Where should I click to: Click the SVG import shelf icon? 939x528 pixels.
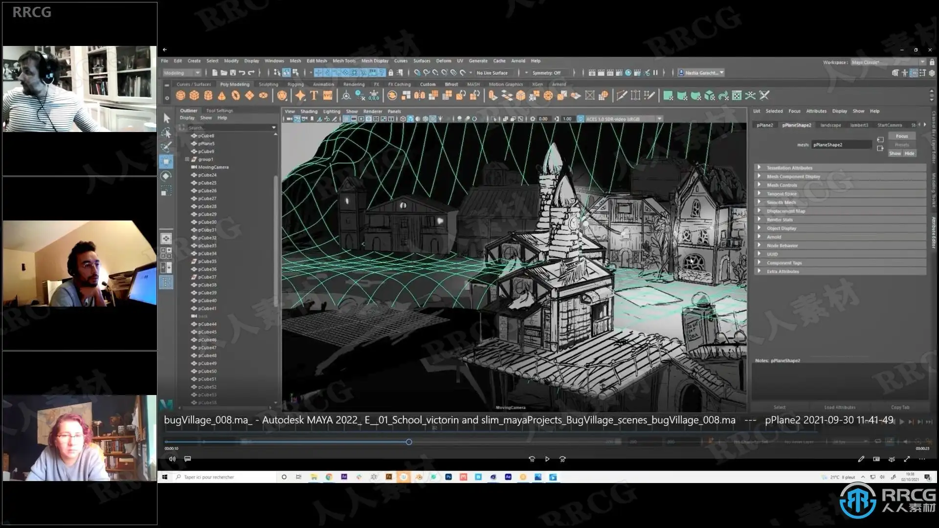tap(328, 95)
